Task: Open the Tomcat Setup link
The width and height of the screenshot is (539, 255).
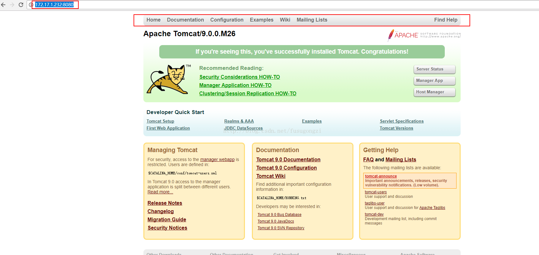Action: click(160, 121)
